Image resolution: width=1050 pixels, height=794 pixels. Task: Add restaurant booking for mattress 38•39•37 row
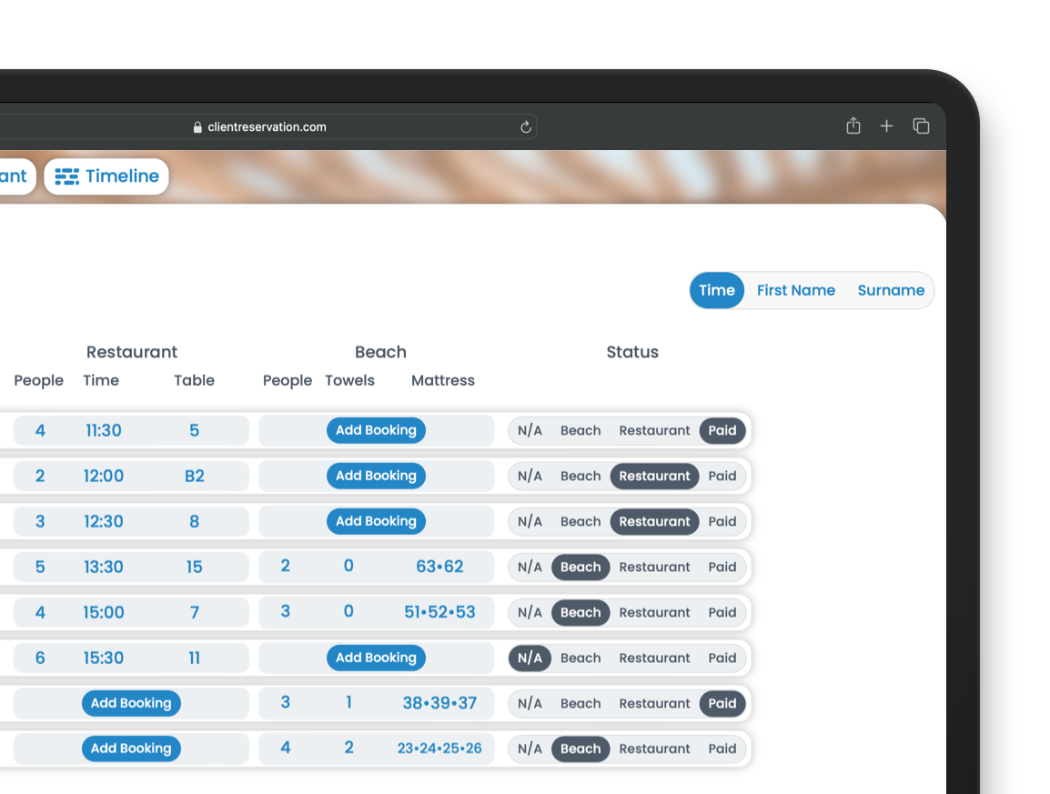tap(131, 703)
